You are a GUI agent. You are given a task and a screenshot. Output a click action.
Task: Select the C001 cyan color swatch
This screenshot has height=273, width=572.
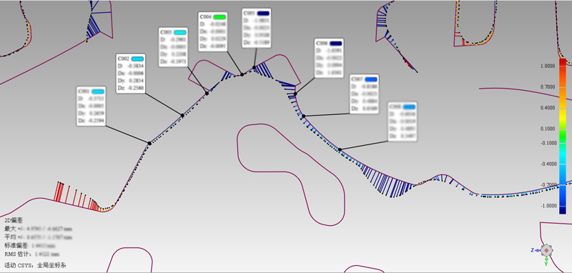click(98, 91)
